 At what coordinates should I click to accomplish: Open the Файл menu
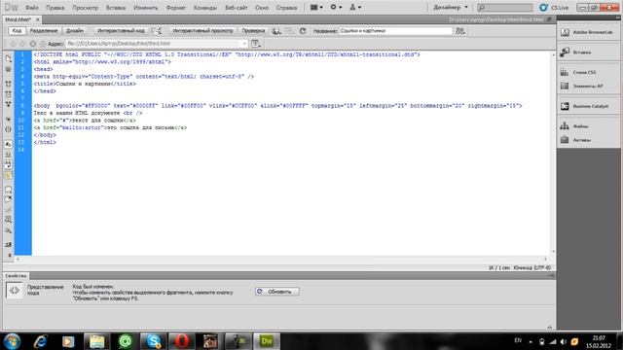tap(32, 8)
